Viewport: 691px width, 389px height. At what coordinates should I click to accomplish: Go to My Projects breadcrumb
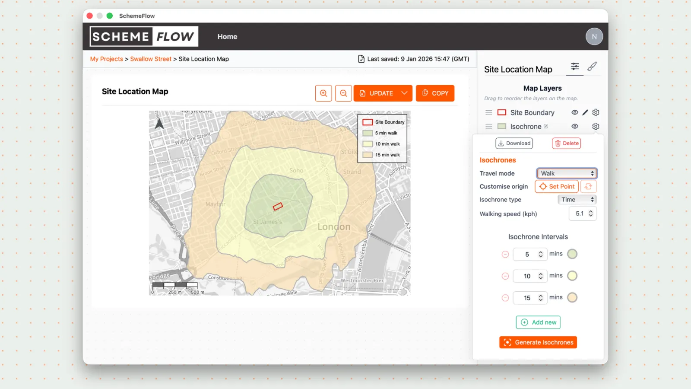pyautogui.click(x=106, y=59)
